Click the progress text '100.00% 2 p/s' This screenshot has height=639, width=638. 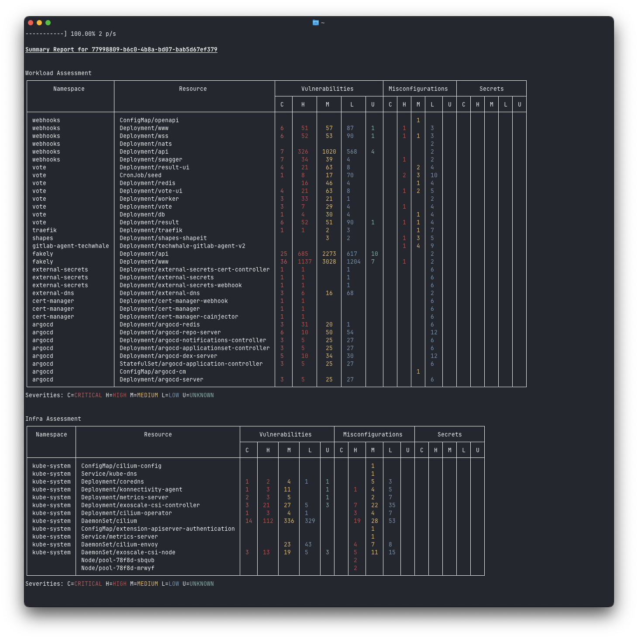pos(93,34)
